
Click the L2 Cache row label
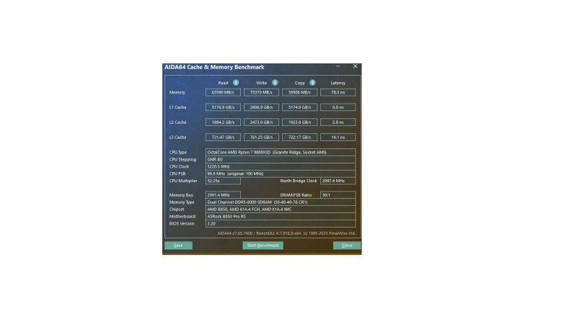coord(177,122)
